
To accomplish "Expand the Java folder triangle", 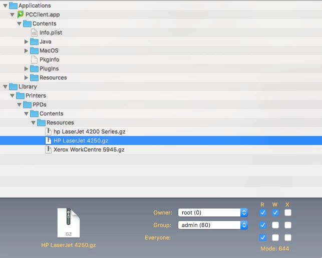I will tap(26, 41).
